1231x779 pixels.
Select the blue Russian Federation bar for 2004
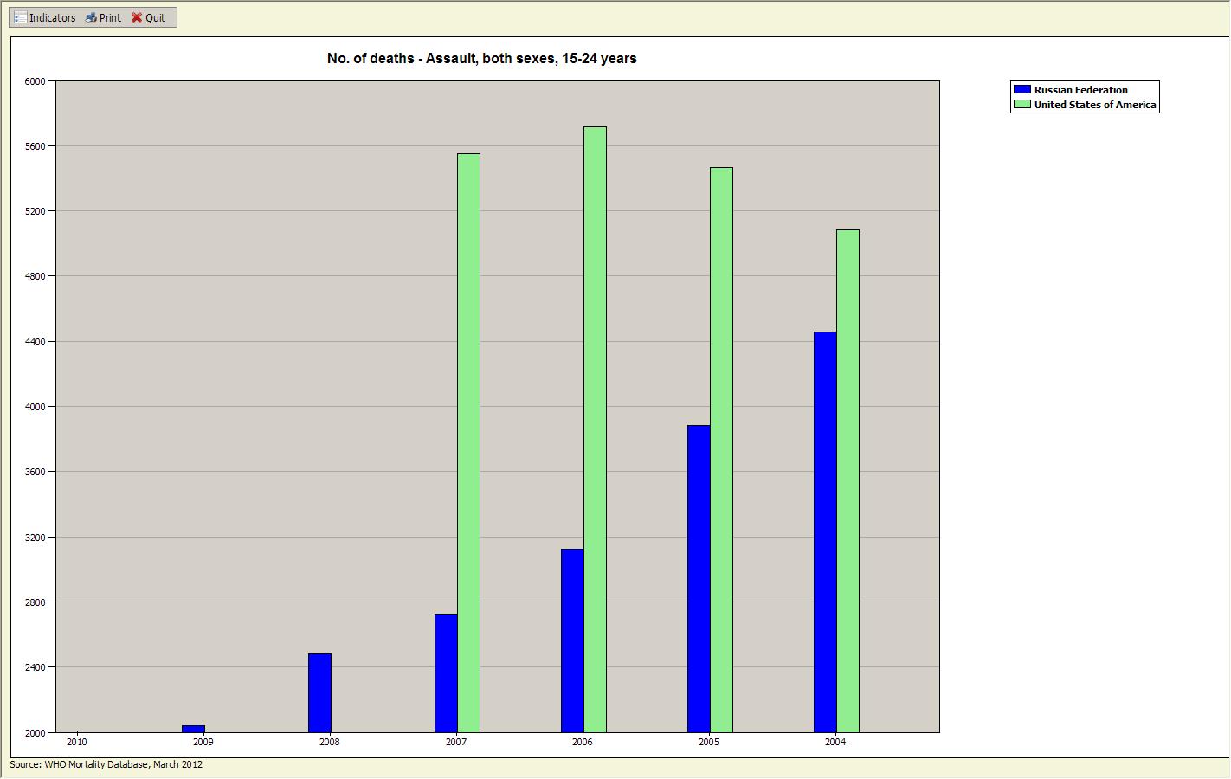[x=825, y=532]
